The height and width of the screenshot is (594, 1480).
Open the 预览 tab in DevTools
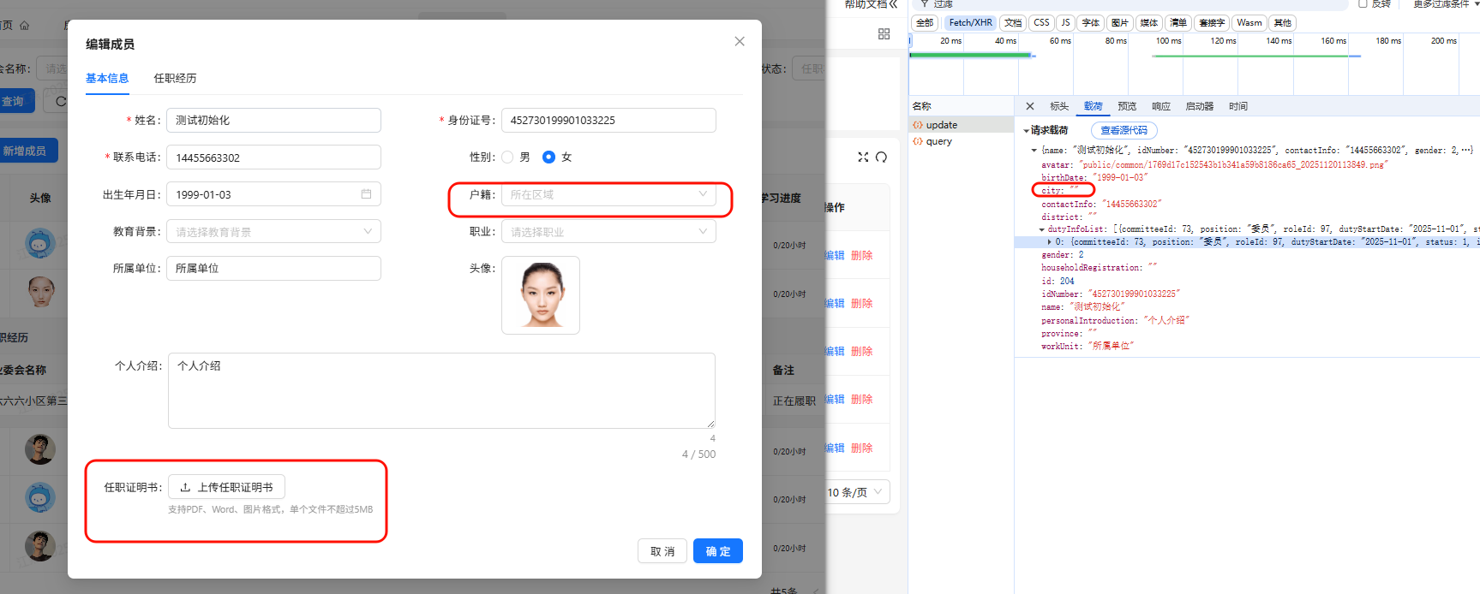(x=1126, y=106)
